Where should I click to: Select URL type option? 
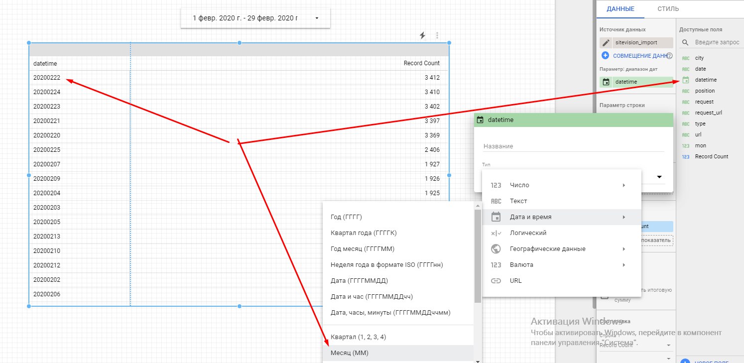pos(561,281)
